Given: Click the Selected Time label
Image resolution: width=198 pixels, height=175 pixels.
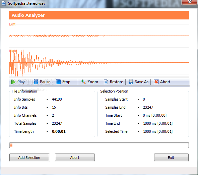Looking at the screenshot, I should point(117,131).
